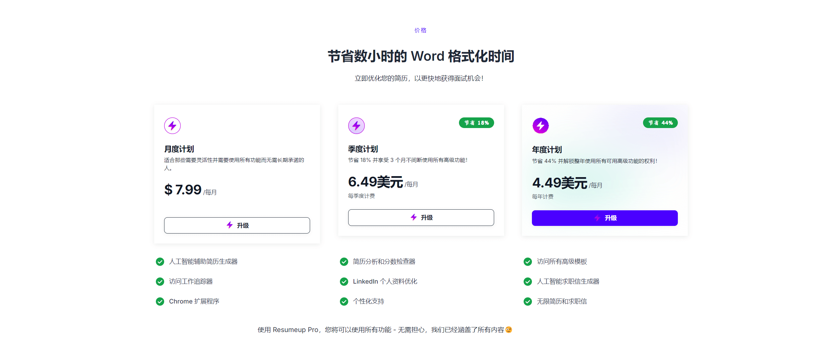The height and width of the screenshot is (338, 840).
Task: Select the 年度计划 plan title
Action: point(547,150)
